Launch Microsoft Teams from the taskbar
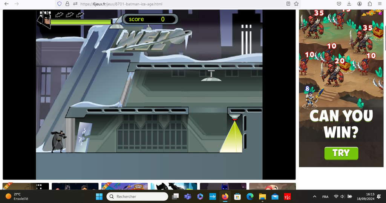Viewport: 386px width, 203px height. [x=188, y=196]
